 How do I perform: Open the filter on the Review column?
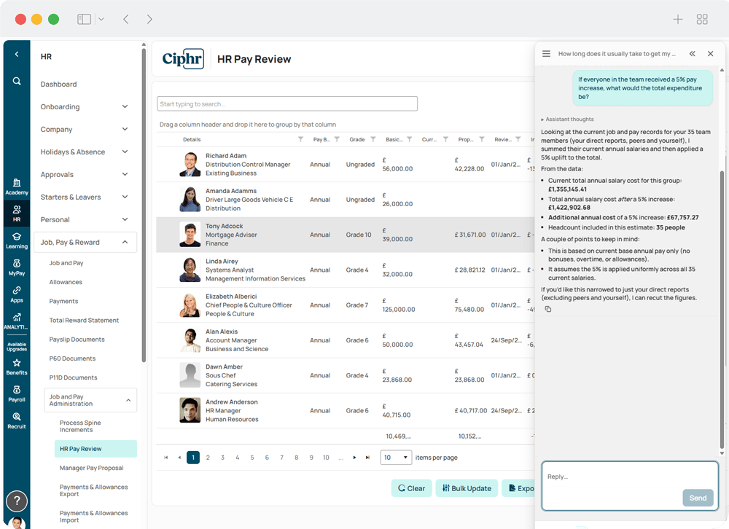click(x=518, y=139)
